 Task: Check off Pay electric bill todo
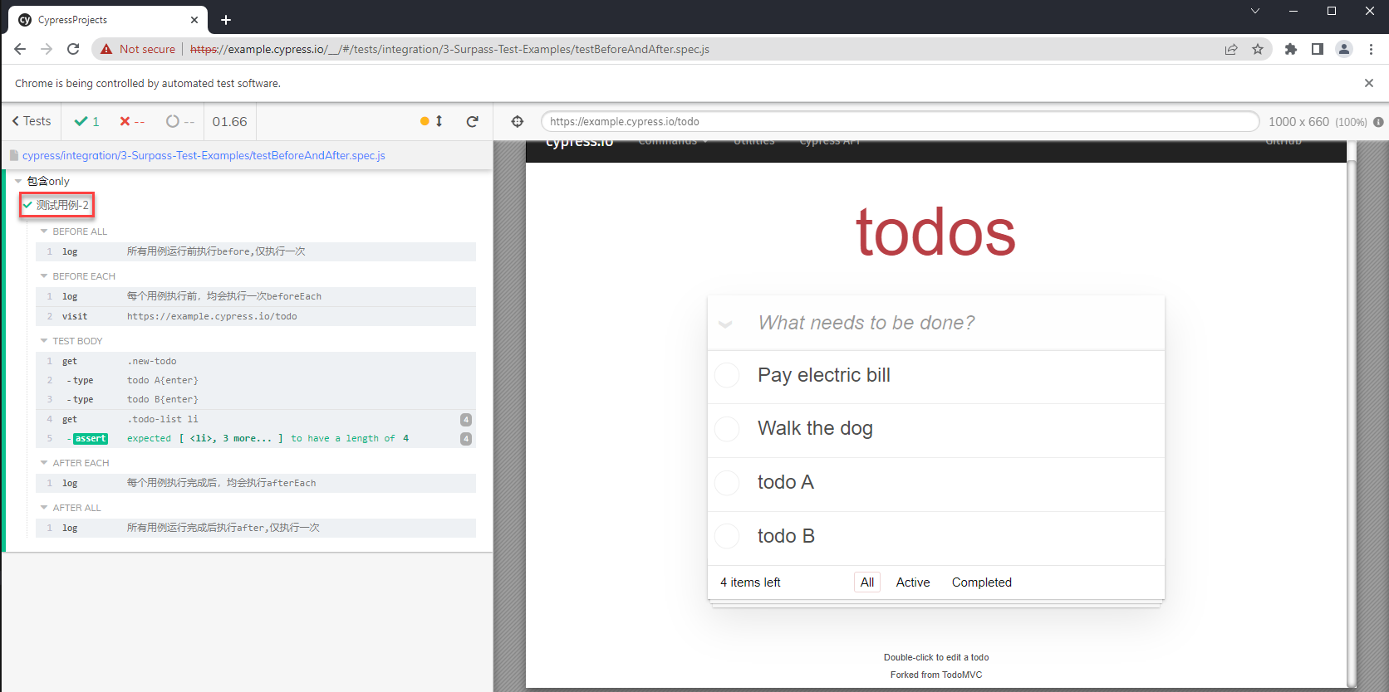(727, 375)
